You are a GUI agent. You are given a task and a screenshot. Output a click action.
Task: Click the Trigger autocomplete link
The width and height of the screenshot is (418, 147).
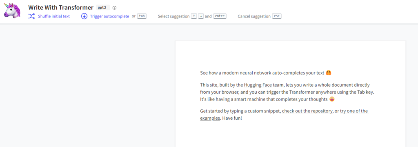pyautogui.click(x=109, y=16)
